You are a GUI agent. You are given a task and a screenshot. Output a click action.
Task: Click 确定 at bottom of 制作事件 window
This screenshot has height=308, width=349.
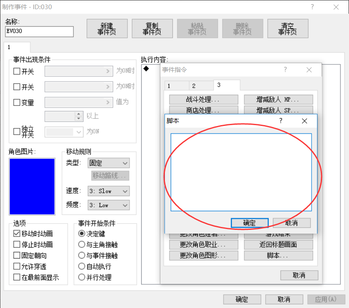(242, 299)
